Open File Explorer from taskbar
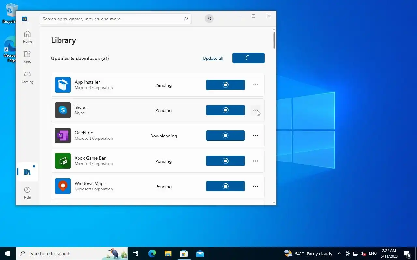 pyautogui.click(x=168, y=253)
